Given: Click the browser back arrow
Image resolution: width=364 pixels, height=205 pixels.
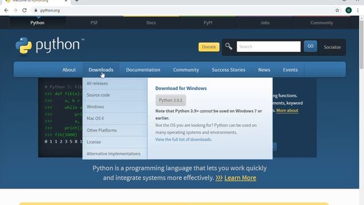Looking at the screenshot, I should [x=6, y=10].
